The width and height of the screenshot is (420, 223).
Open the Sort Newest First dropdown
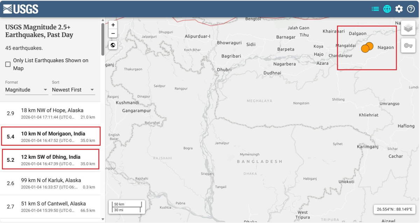pos(73,90)
